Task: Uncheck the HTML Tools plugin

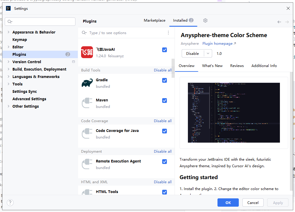Action: click(x=165, y=192)
